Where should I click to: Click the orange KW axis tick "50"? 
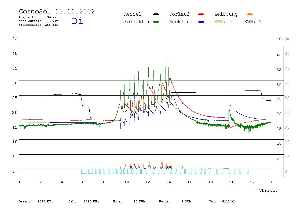[287, 98]
